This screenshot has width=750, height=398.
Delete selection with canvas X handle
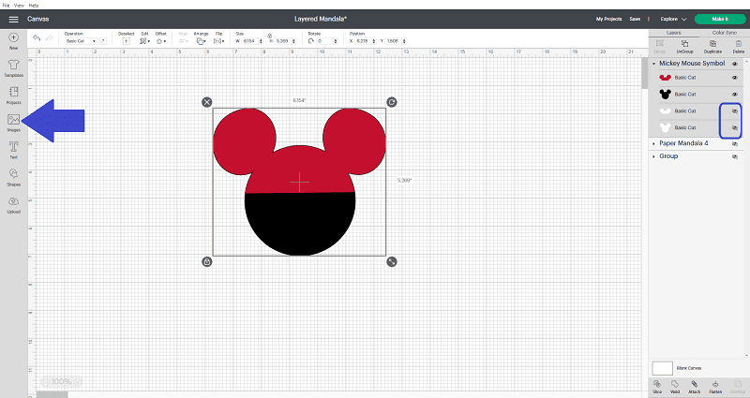[206, 102]
